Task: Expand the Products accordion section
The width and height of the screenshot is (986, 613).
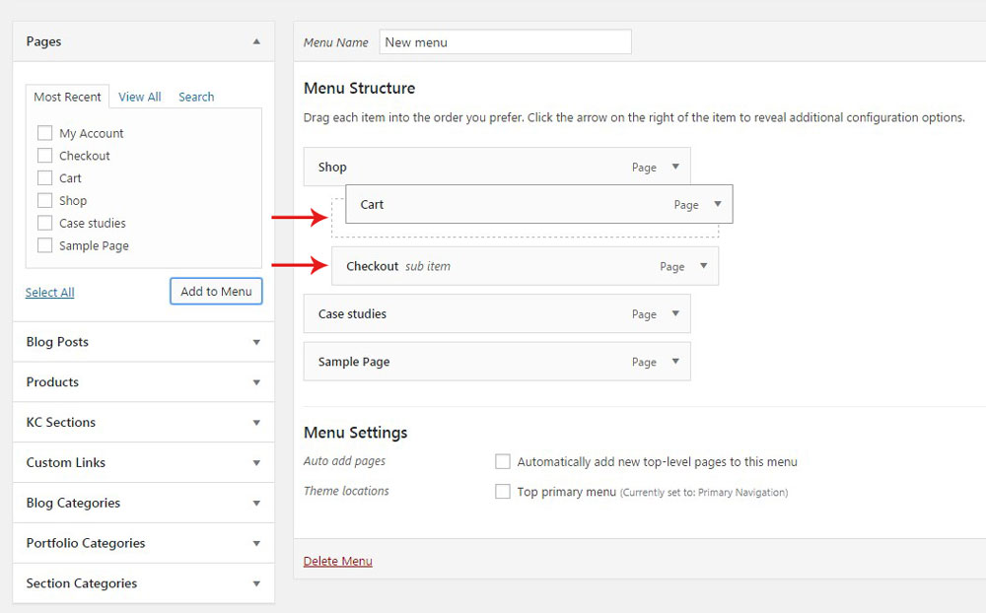Action: pyautogui.click(x=258, y=382)
